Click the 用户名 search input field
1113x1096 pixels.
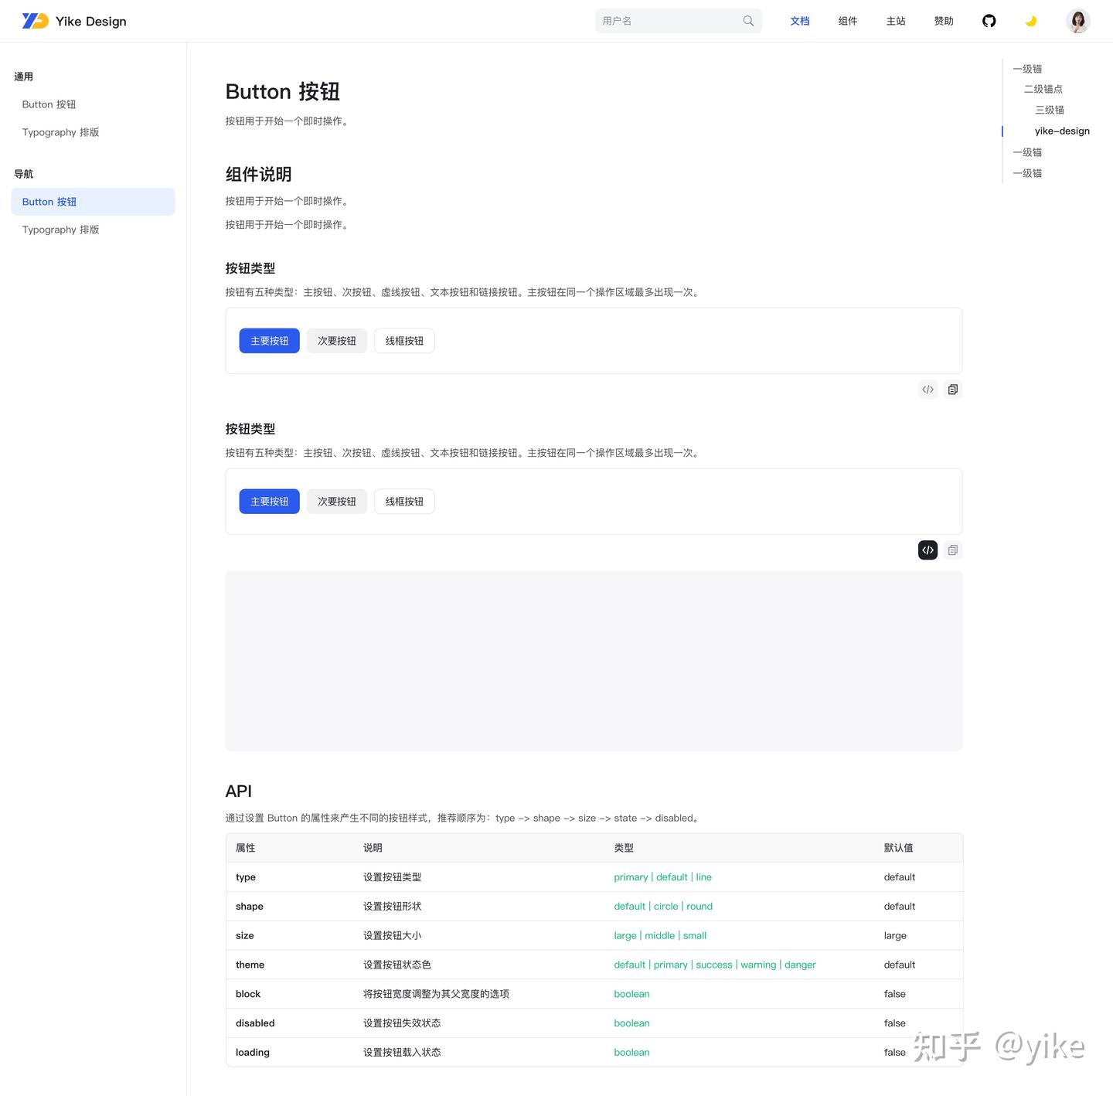coord(665,21)
